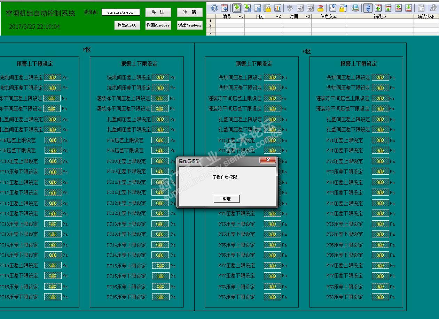
Task: Edit F区 报警 PT9压差下限设定 value
Action: click(x=160, y=150)
